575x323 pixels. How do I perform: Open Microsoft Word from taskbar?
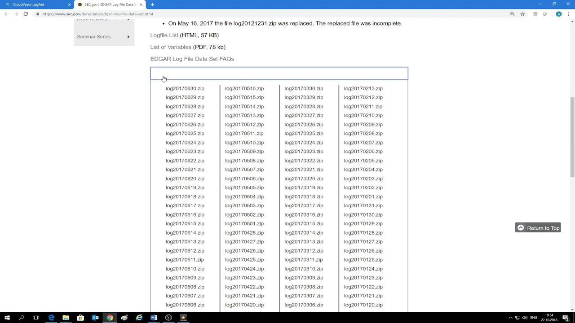(x=154, y=318)
